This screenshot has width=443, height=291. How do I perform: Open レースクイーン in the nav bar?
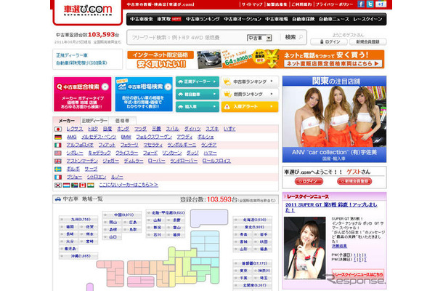coord(367,19)
